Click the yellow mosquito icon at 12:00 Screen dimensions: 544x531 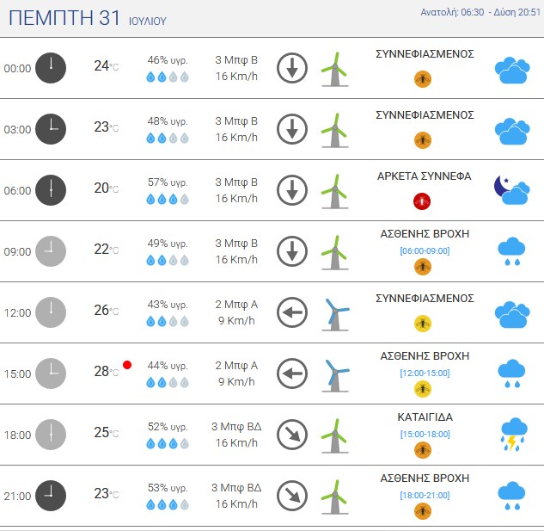[423, 324]
